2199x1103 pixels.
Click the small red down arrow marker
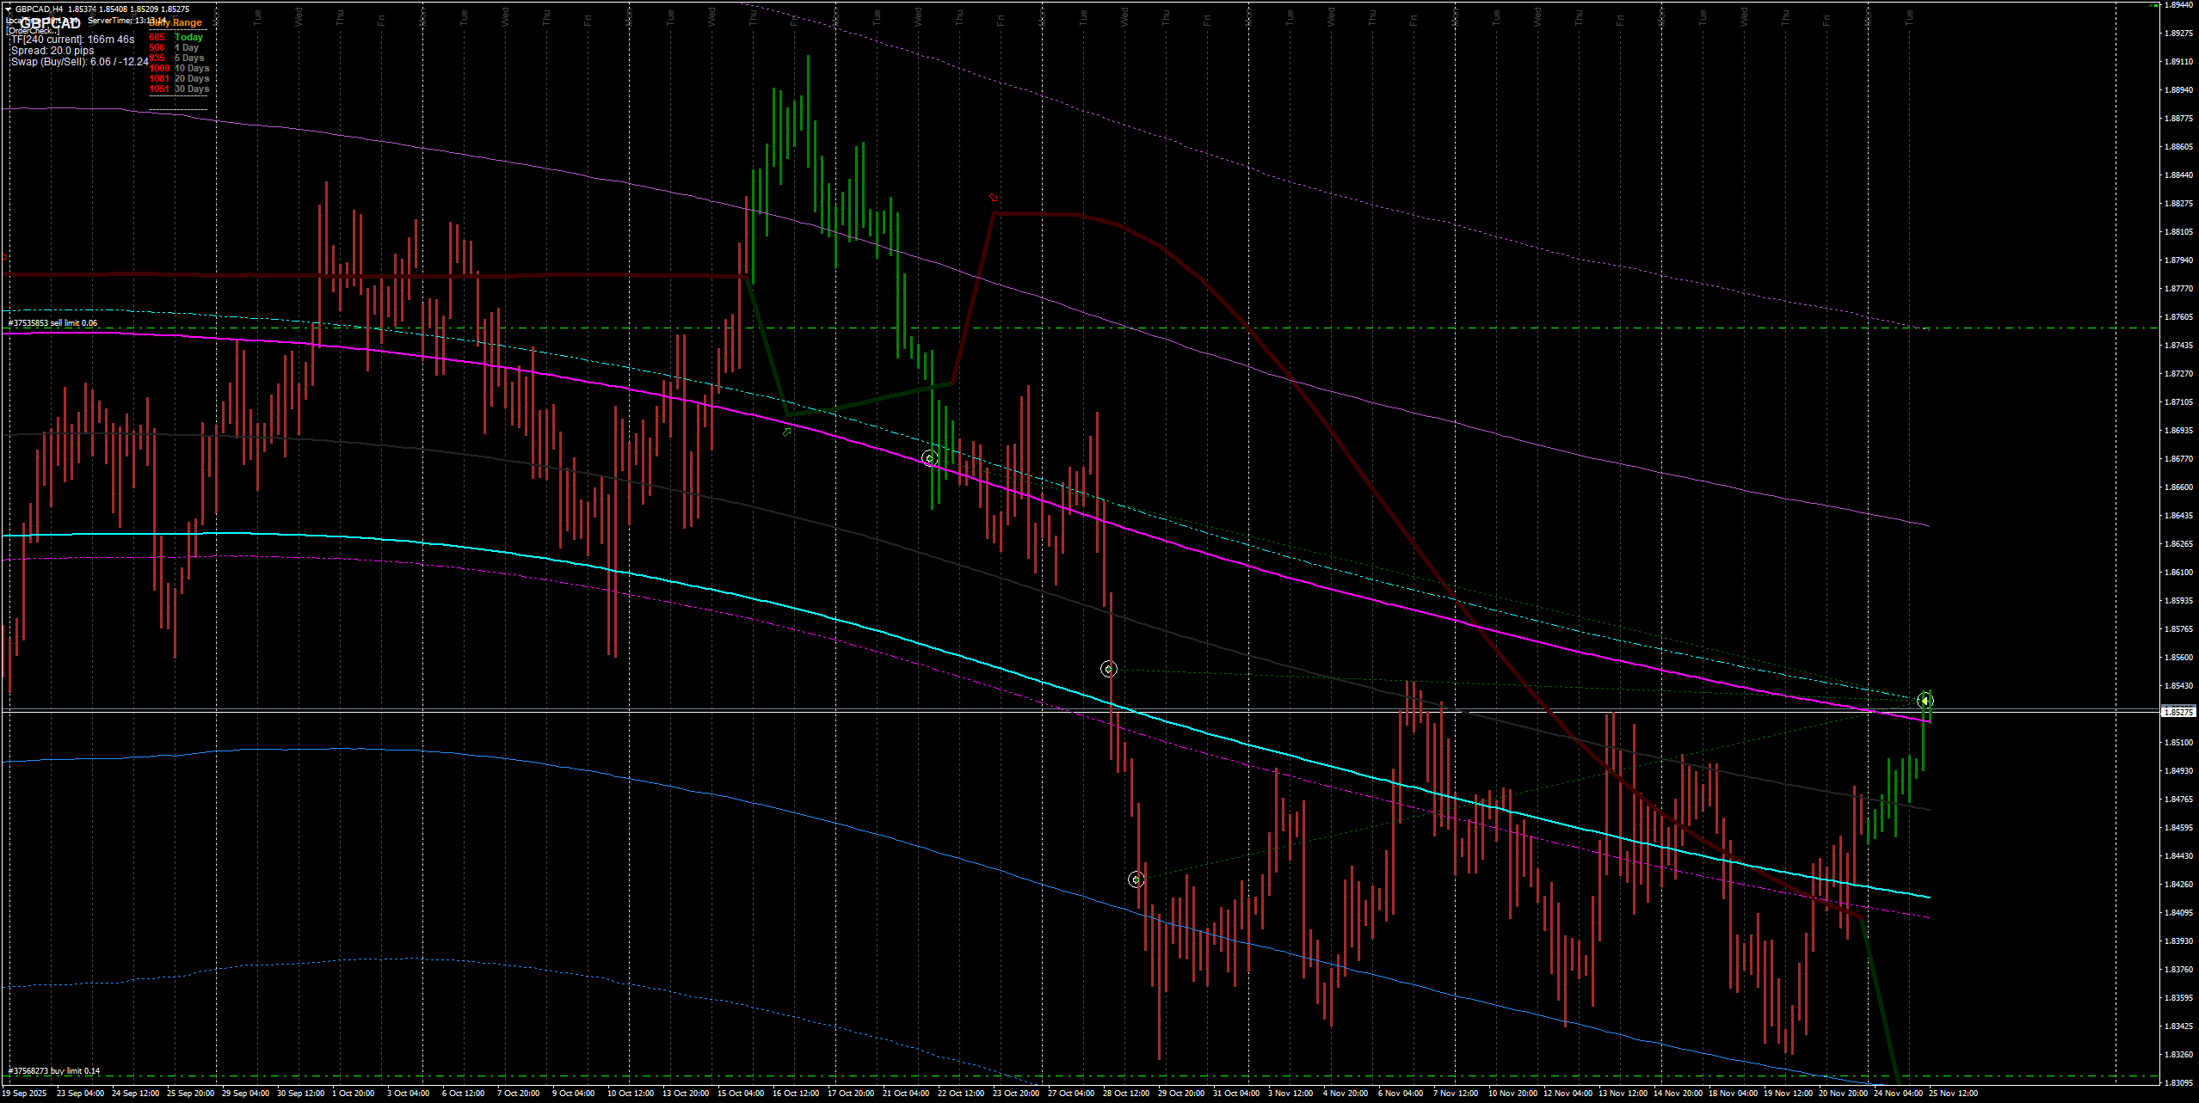tap(993, 198)
